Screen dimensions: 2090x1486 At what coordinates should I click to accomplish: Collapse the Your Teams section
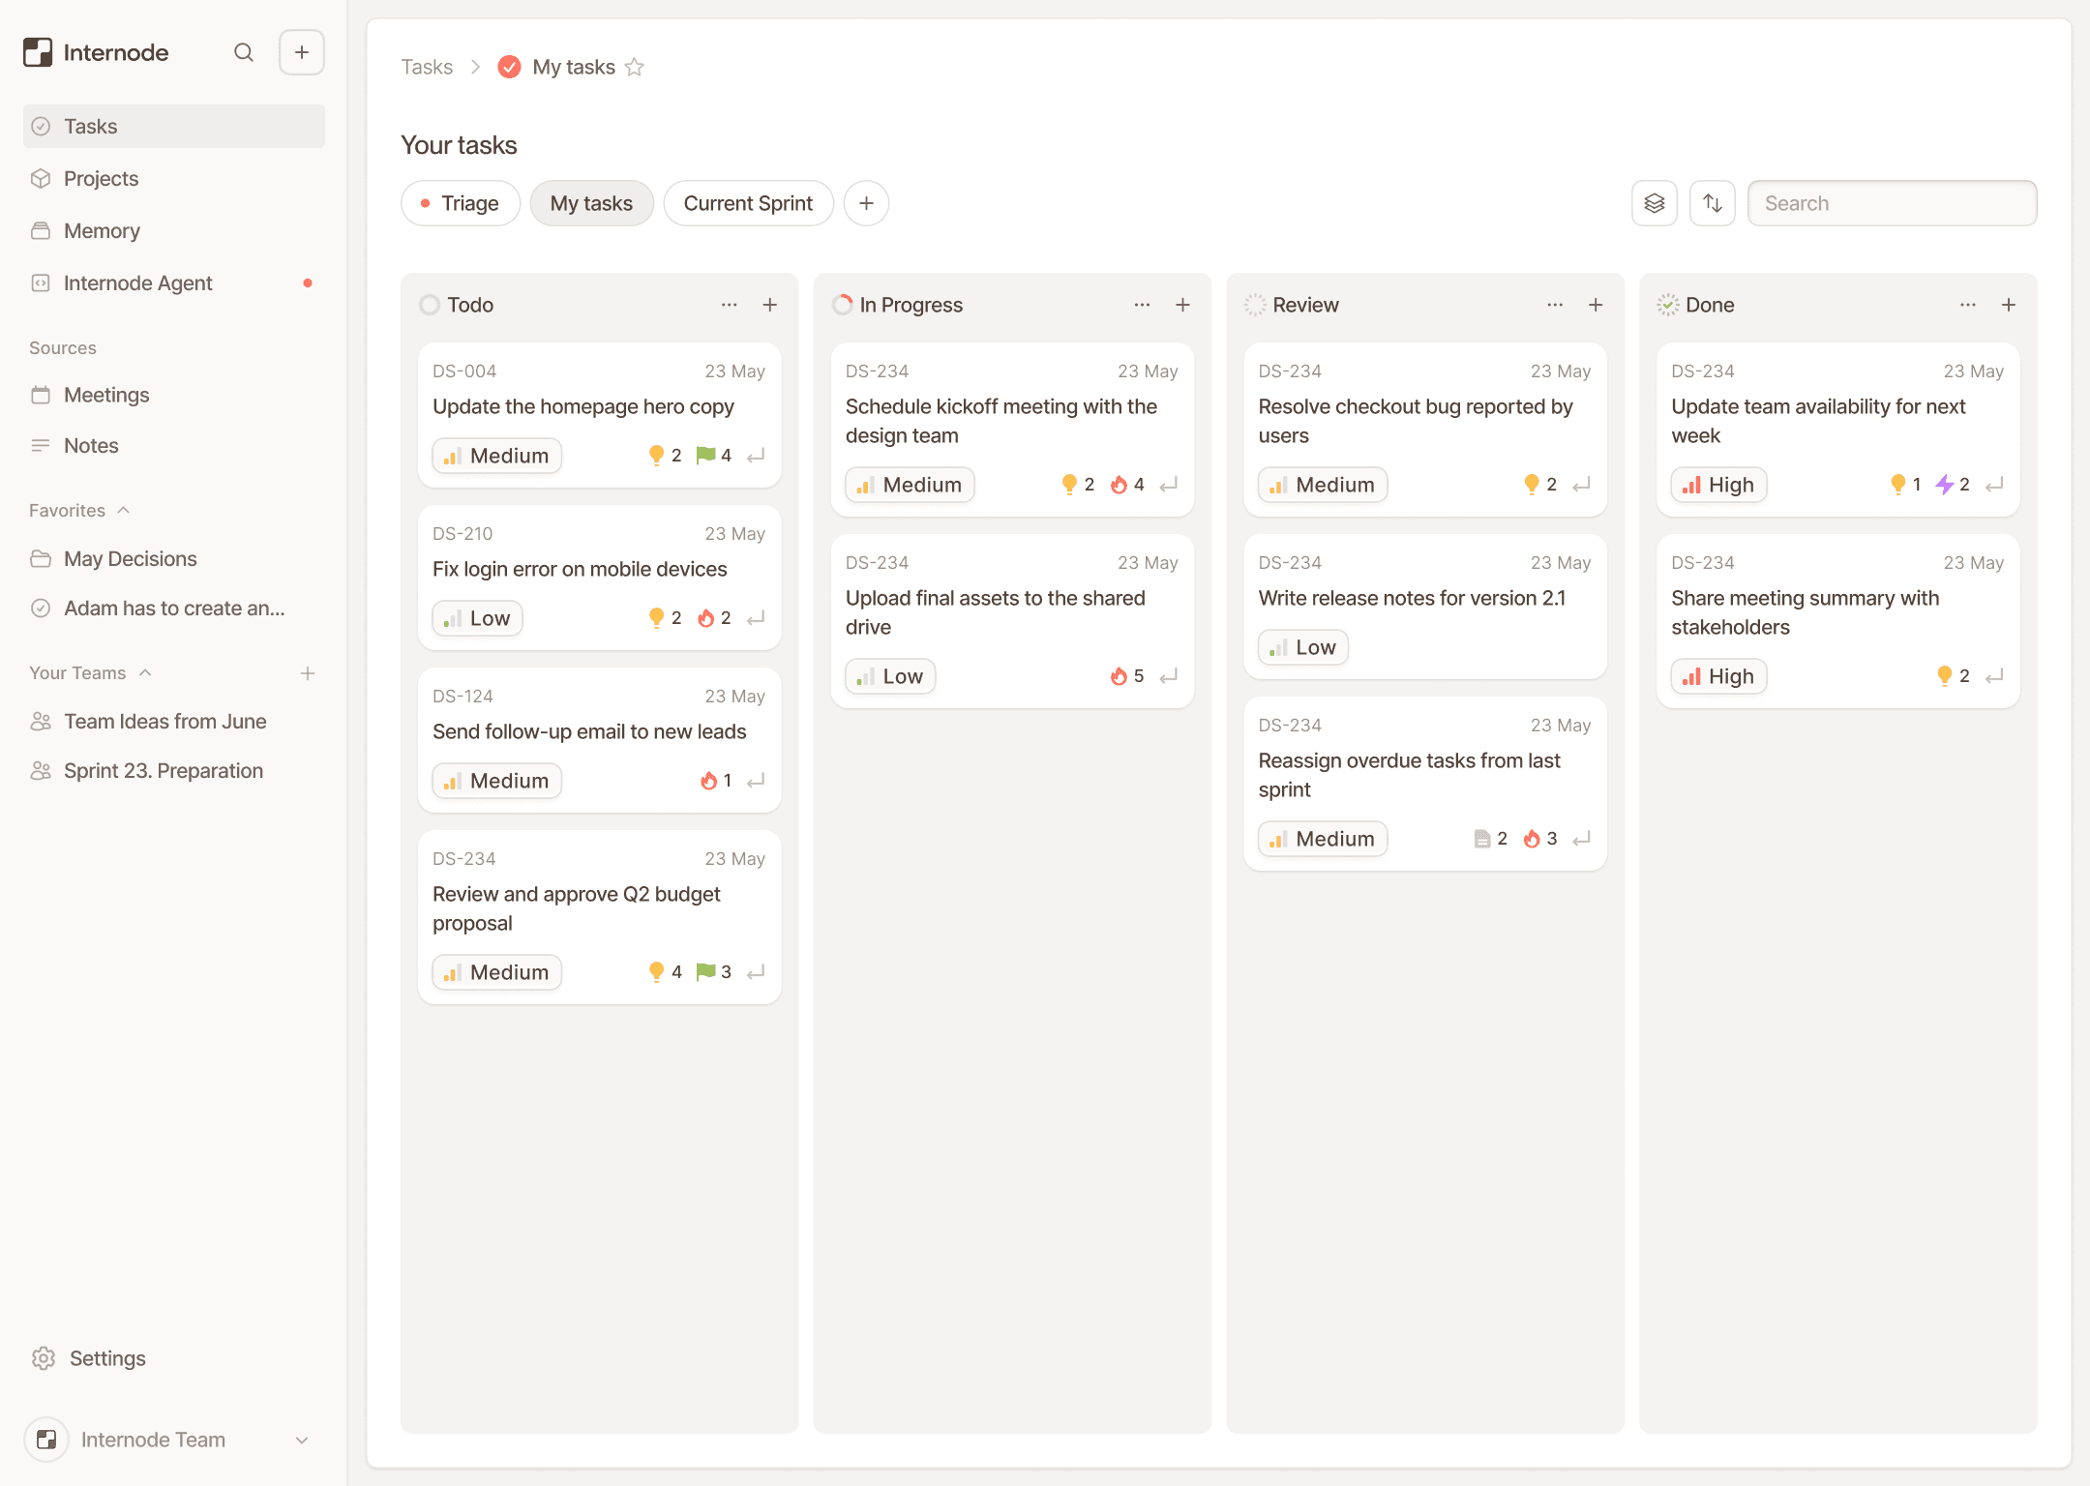coord(145,673)
